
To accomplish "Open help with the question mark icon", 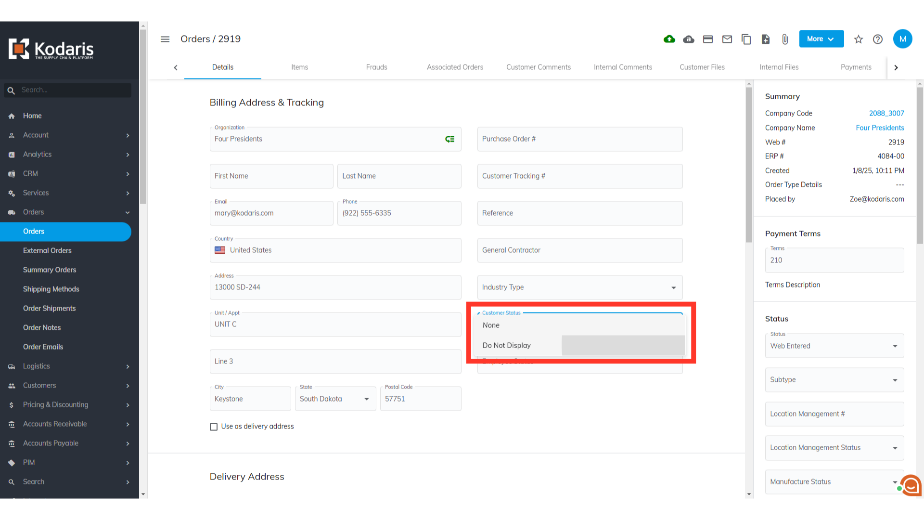I will (878, 39).
